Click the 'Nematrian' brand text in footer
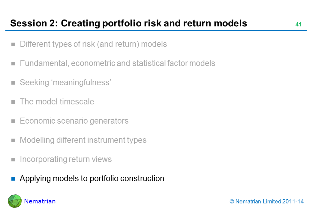Image resolution: width=312 pixels, height=216 pixels. [x=40, y=201]
